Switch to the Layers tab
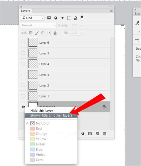This screenshot has width=141, height=166. 26,11
